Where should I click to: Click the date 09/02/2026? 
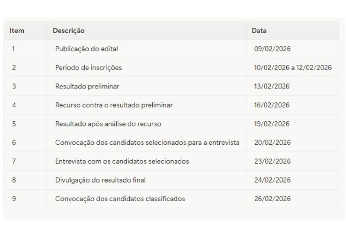[272, 49]
